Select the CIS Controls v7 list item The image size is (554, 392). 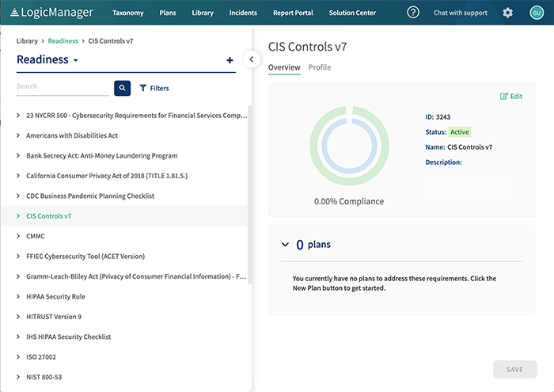click(49, 216)
